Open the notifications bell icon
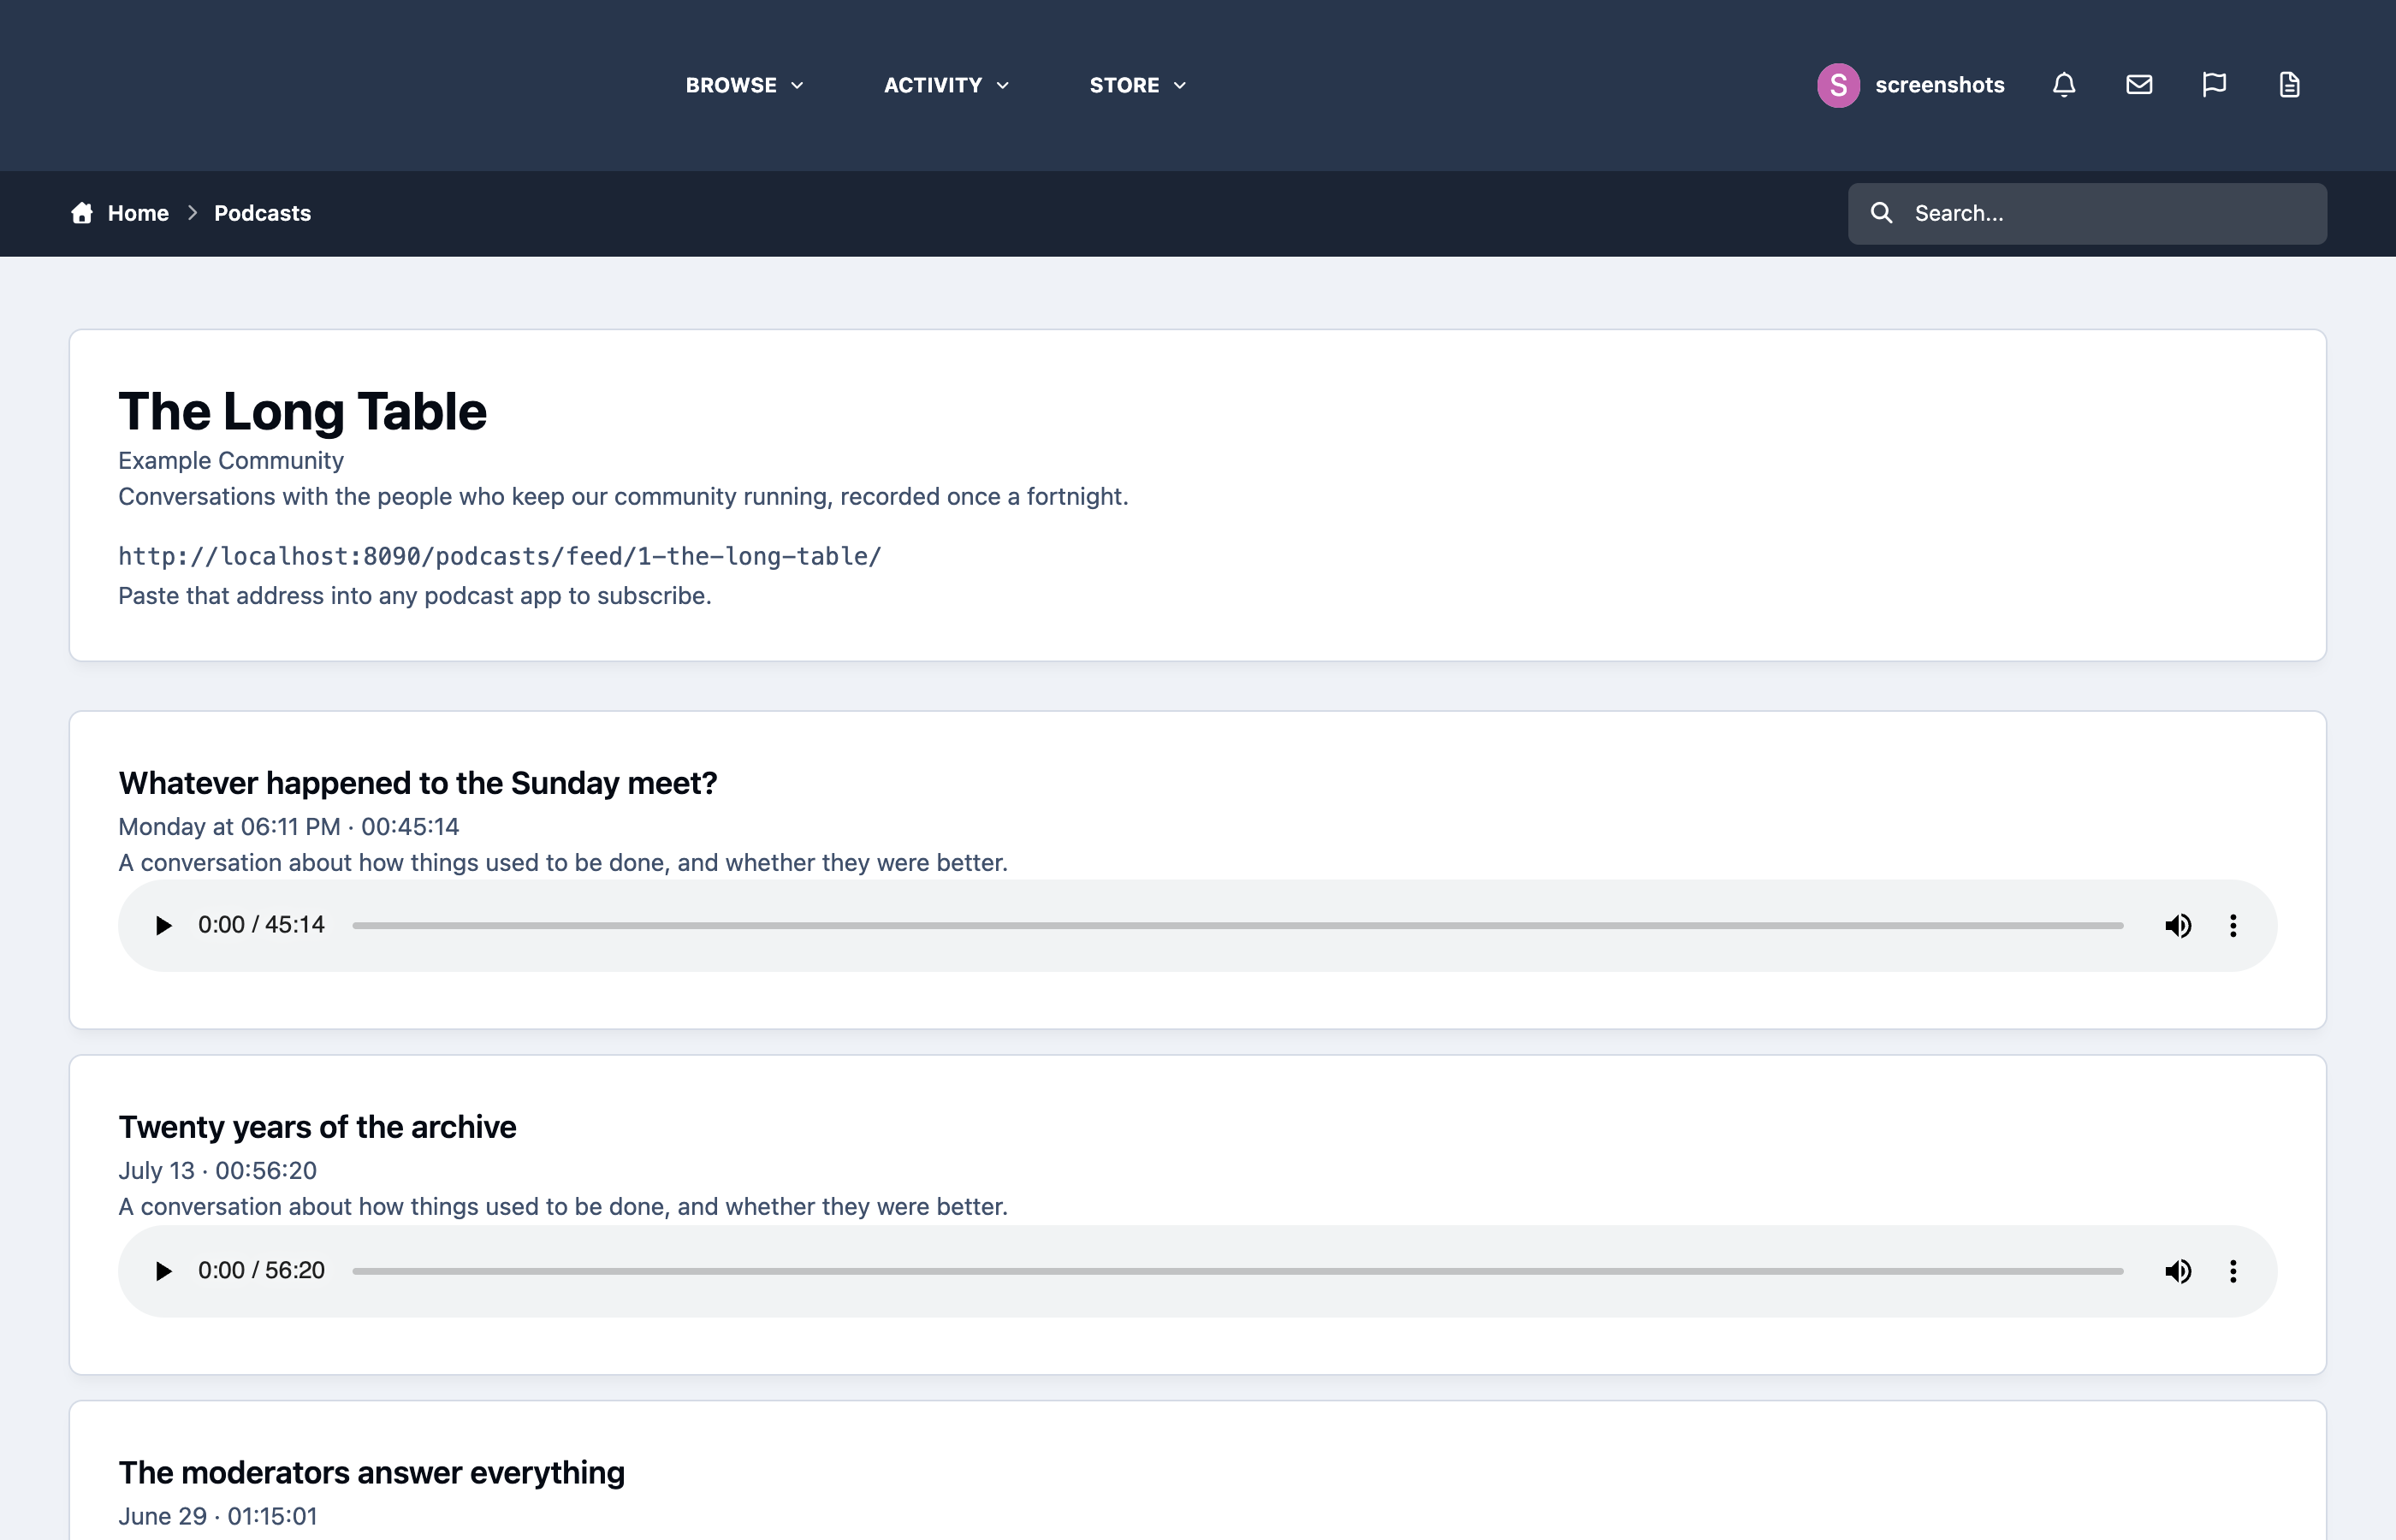 (x=2064, y=85)
